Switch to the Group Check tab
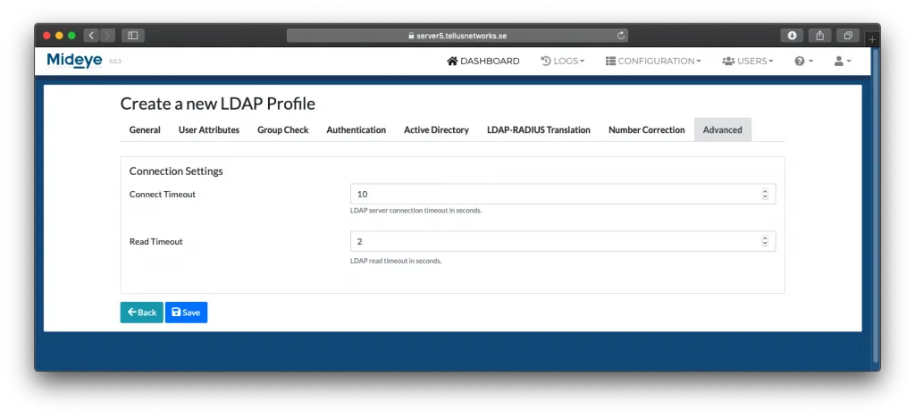Image resolution: width=915 pixels, height=417 pixels. (x=283, y=129)
